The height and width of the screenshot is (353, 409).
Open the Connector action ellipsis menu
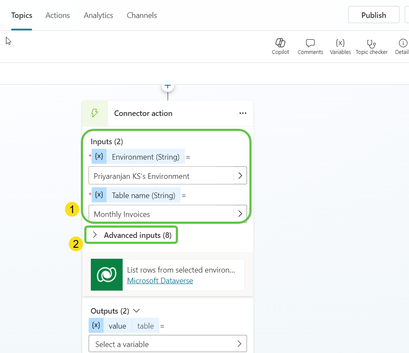click(x=243, y=113)
